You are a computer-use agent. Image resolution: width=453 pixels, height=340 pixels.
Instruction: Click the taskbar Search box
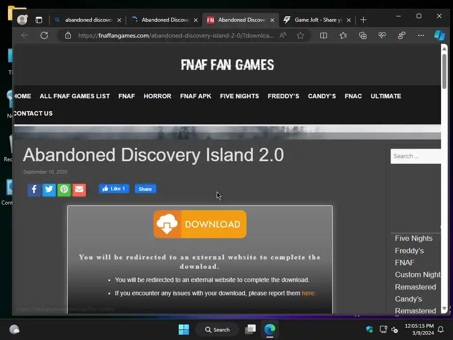217,329
